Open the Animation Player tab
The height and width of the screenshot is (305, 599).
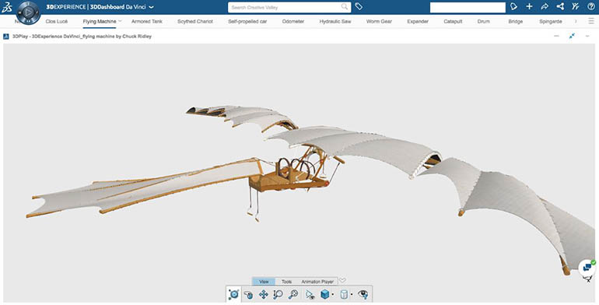317,282
